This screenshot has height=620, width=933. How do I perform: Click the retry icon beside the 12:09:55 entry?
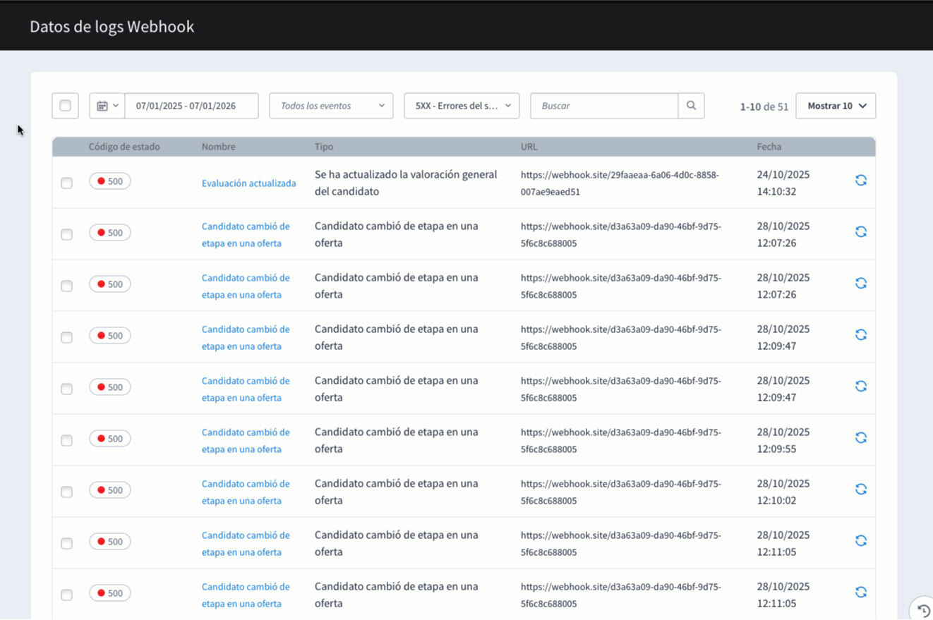pos(860,437)
